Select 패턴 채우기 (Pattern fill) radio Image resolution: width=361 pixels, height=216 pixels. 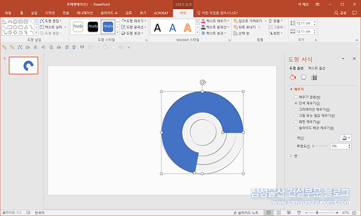(x=296, y=122)
